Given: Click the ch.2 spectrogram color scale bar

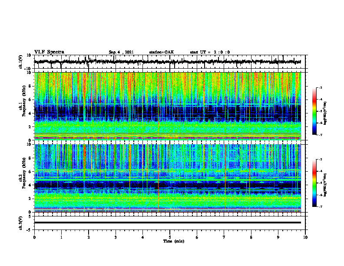Looking at the screenshot, I should pos(314,183).
